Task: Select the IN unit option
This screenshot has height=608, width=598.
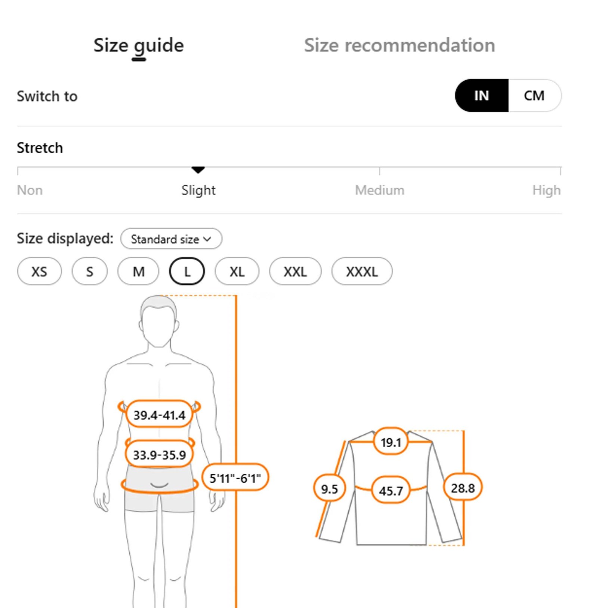Action: click(481, 96)
